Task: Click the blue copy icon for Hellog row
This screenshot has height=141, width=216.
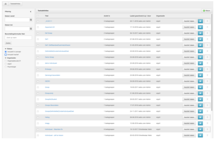Action: 200,117
